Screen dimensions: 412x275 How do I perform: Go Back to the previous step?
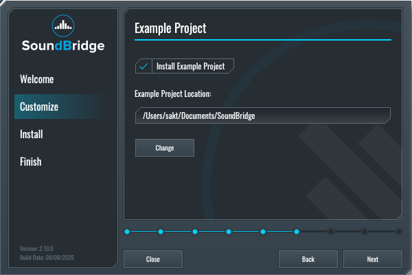pyautogui.click(x=308, y=259)
